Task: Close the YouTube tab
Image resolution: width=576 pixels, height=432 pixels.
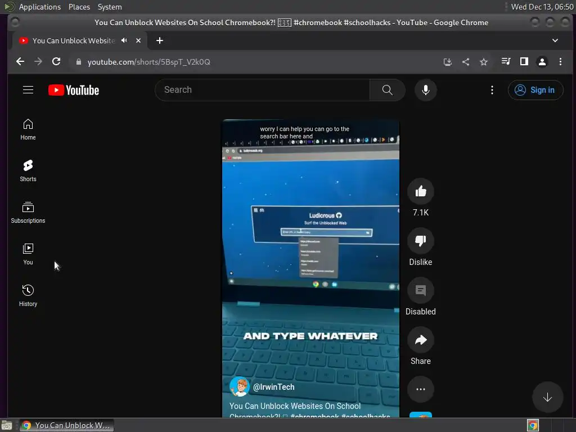Action: pos(138,40)
